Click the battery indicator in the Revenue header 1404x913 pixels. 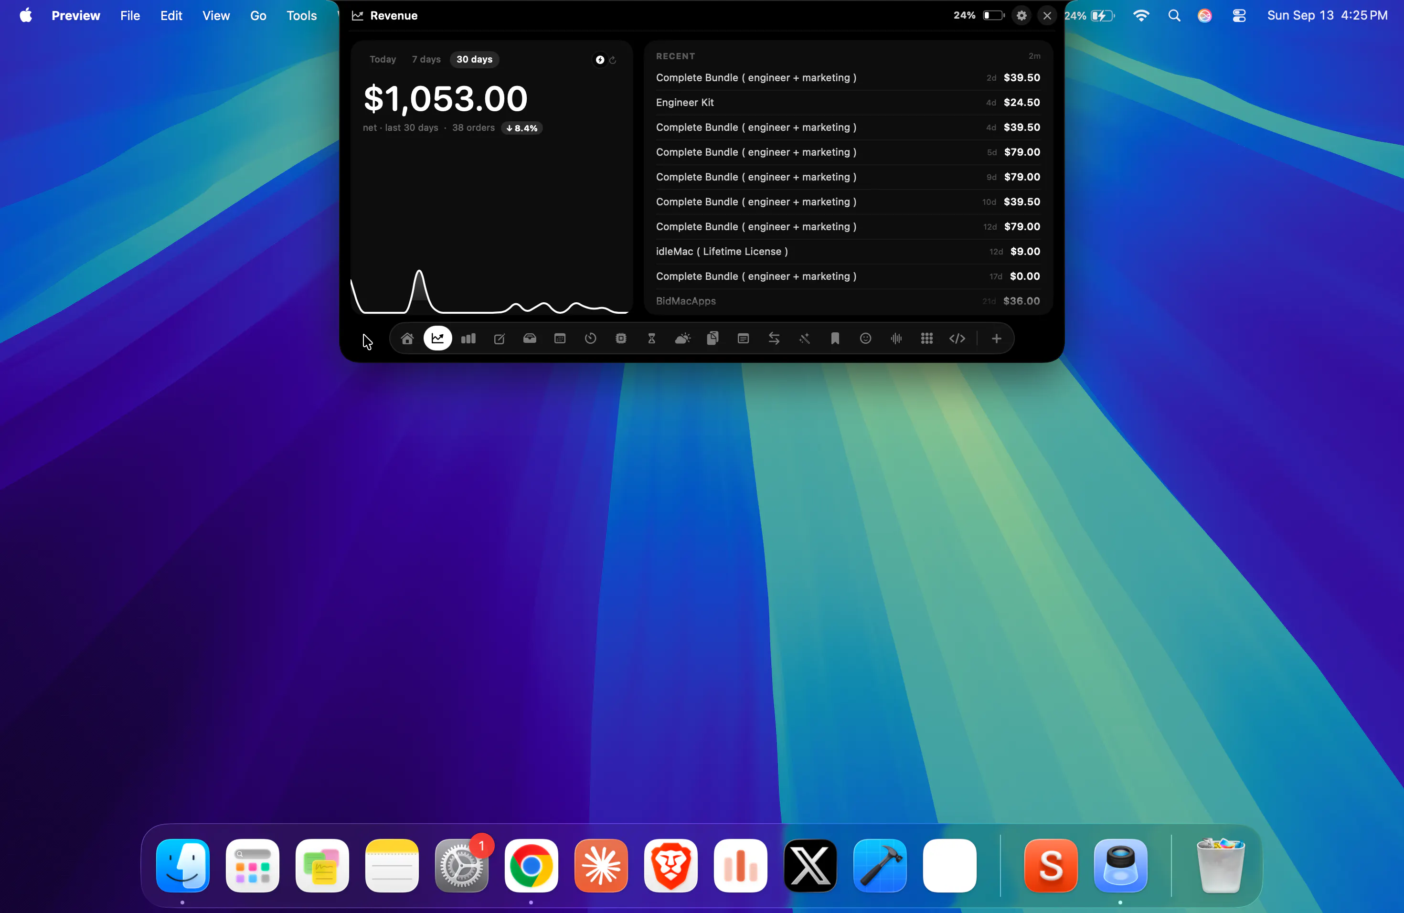[993, 16]
